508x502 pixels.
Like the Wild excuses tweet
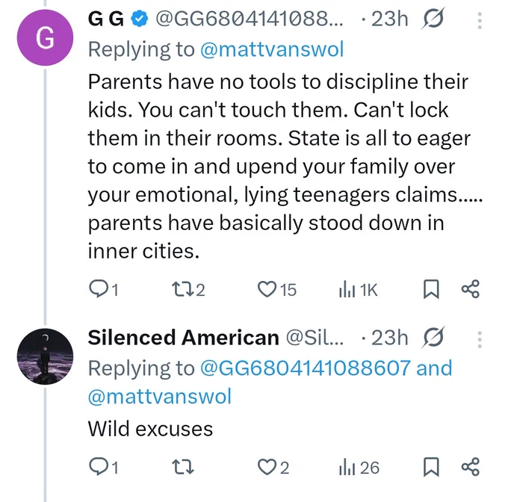pos(273,467)
